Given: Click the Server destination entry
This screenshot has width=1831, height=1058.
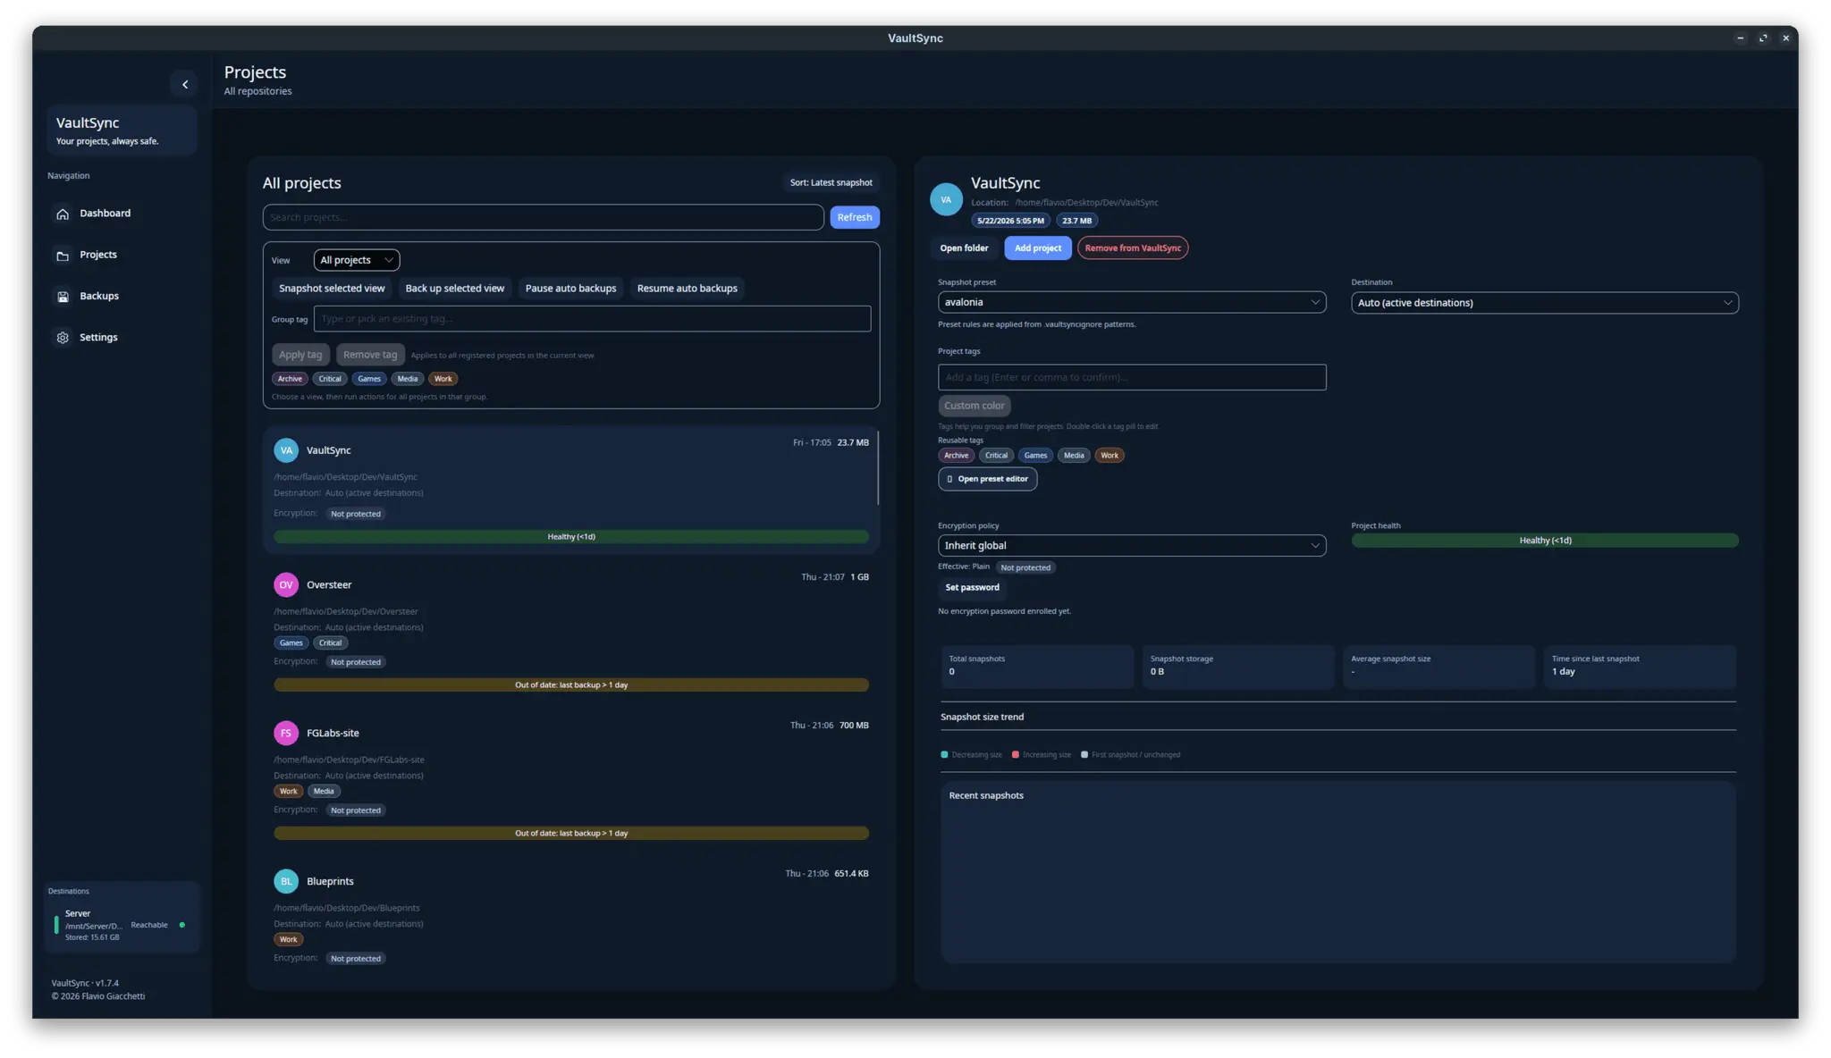Looking at the screenshot, I should 122,925.
